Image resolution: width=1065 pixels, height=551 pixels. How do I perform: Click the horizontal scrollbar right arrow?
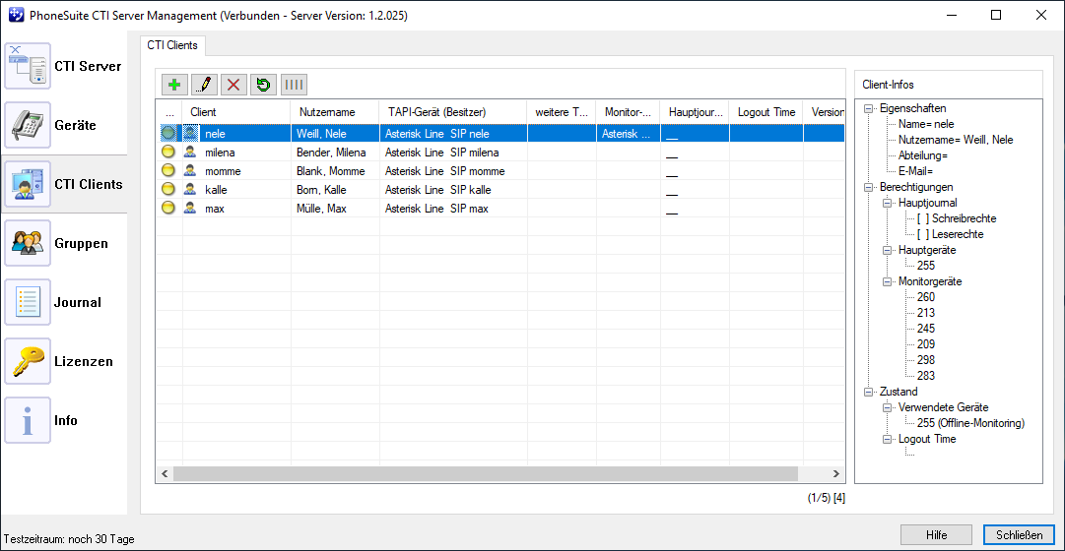pyautogui.click(x=836, y=474)
